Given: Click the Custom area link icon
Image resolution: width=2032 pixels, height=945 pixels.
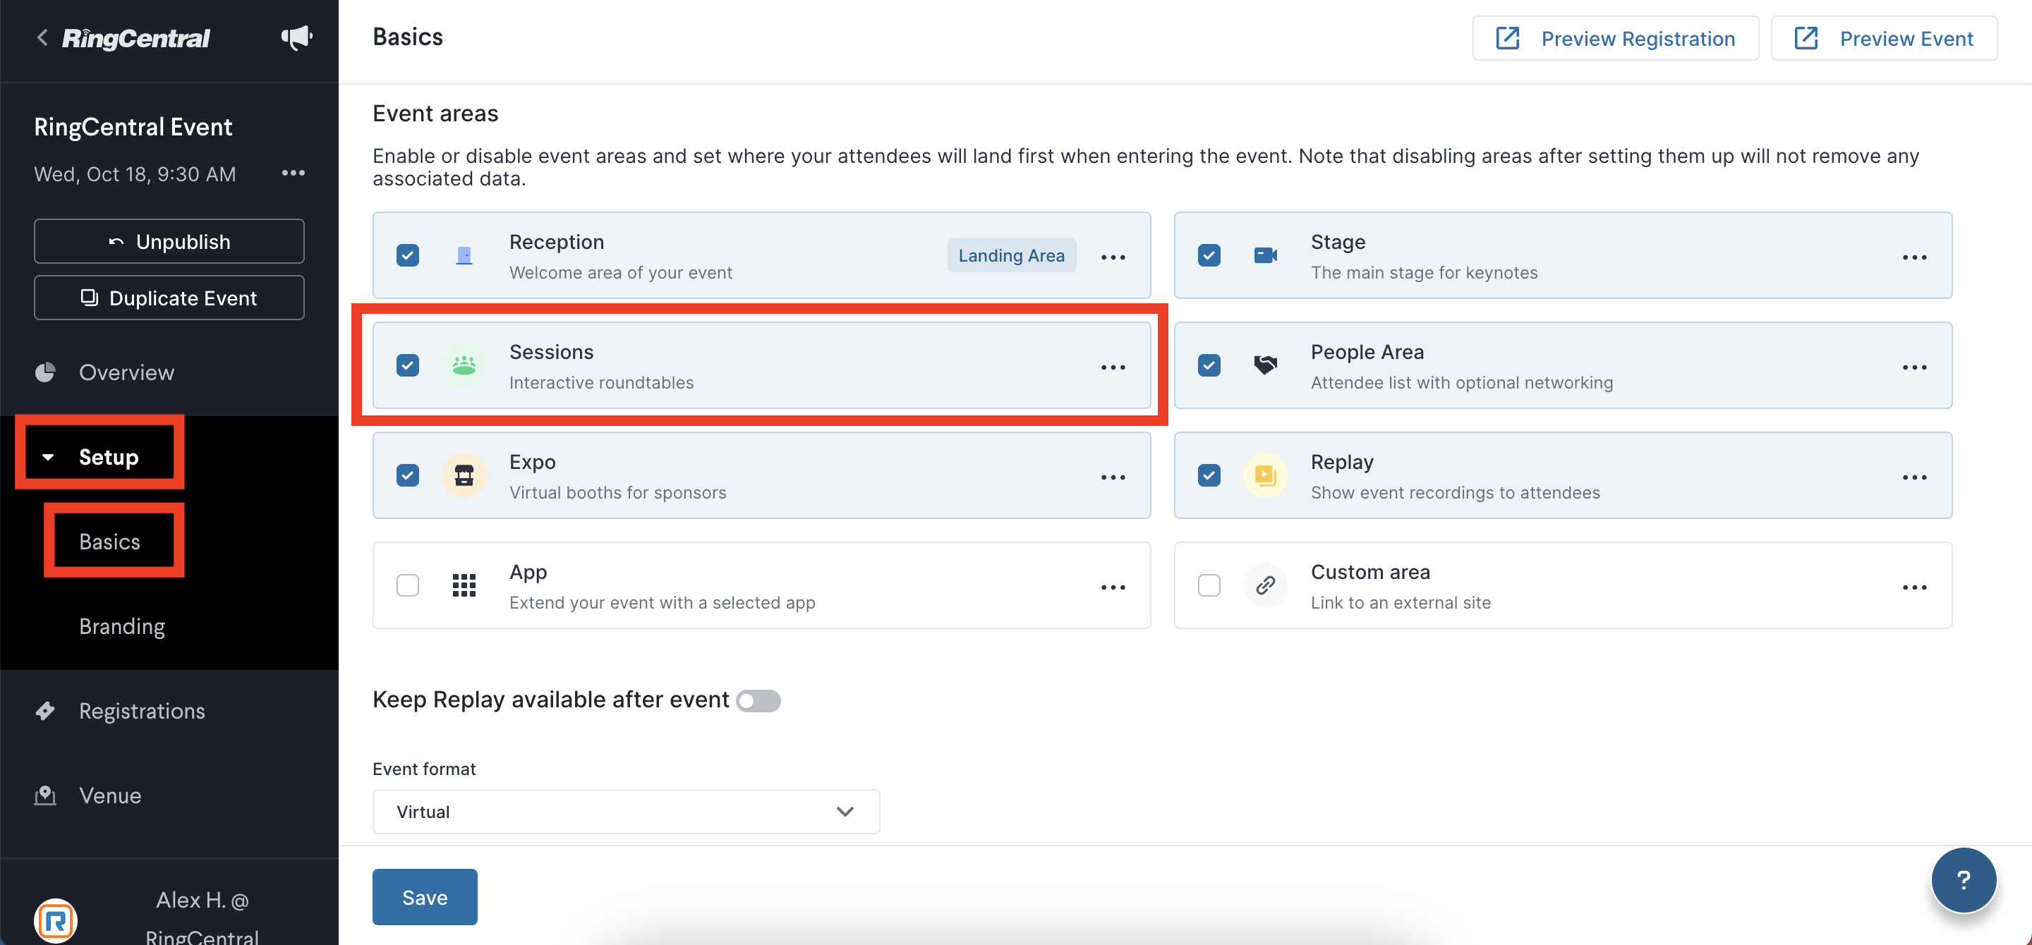Looking at the screenshot, I should pos(1265,585).
